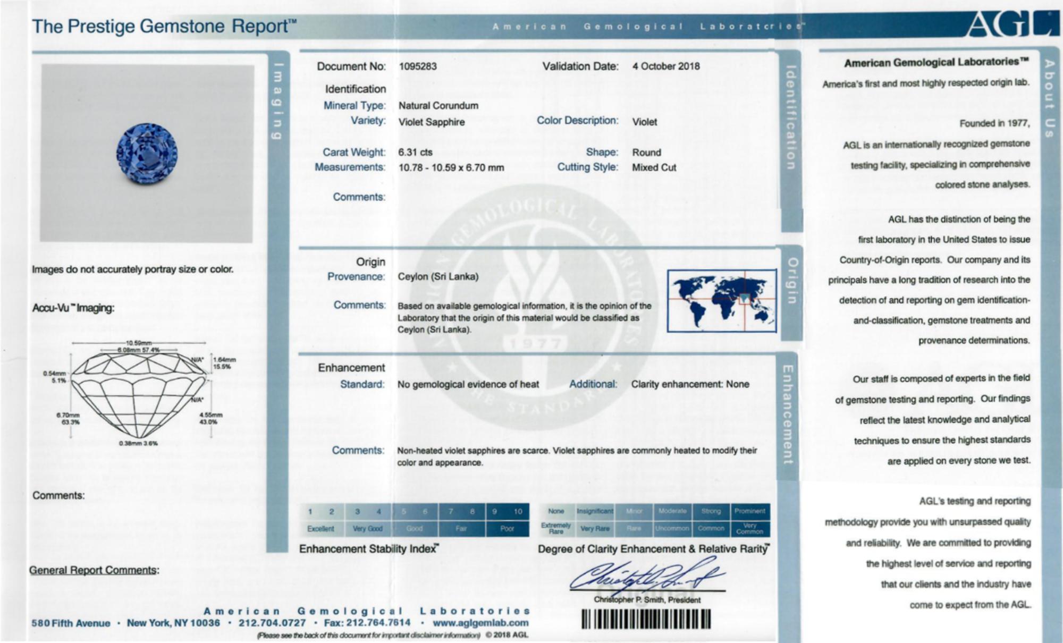Click cutting style value "Mixed Cut"
Image resolution: width=1063 pixels, height=643 pixels.
(x=654, y=168)
